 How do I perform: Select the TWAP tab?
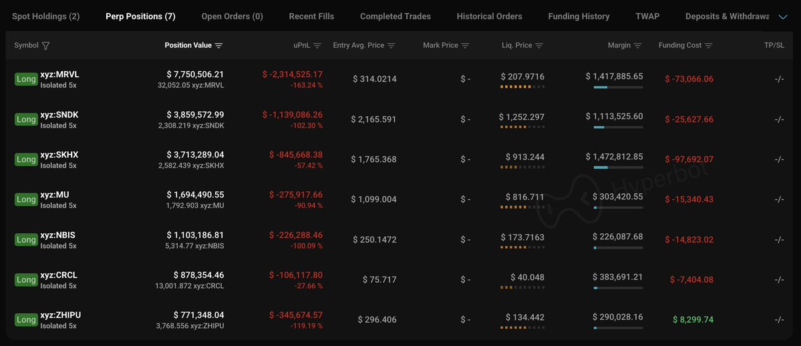[x=647, y=16]
